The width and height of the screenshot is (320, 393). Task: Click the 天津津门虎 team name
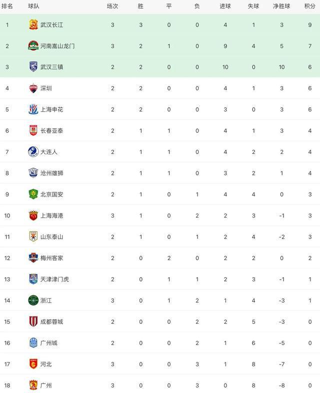pyautogui.click(x=54, y=279)
